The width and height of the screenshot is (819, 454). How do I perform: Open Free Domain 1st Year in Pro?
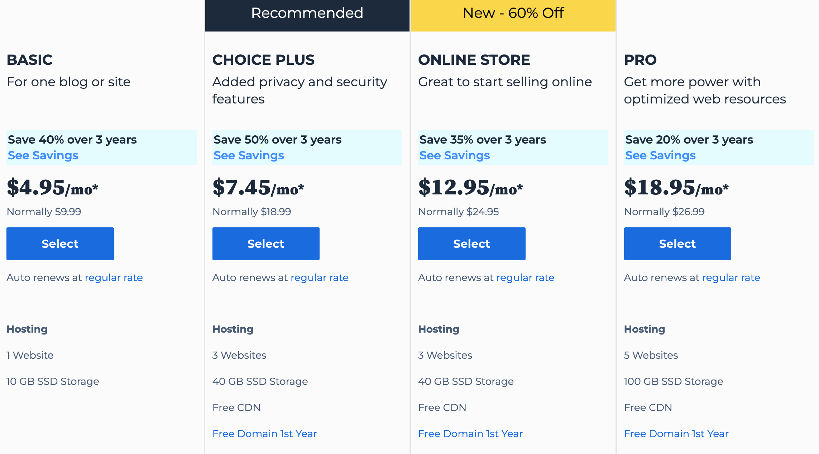676,434
